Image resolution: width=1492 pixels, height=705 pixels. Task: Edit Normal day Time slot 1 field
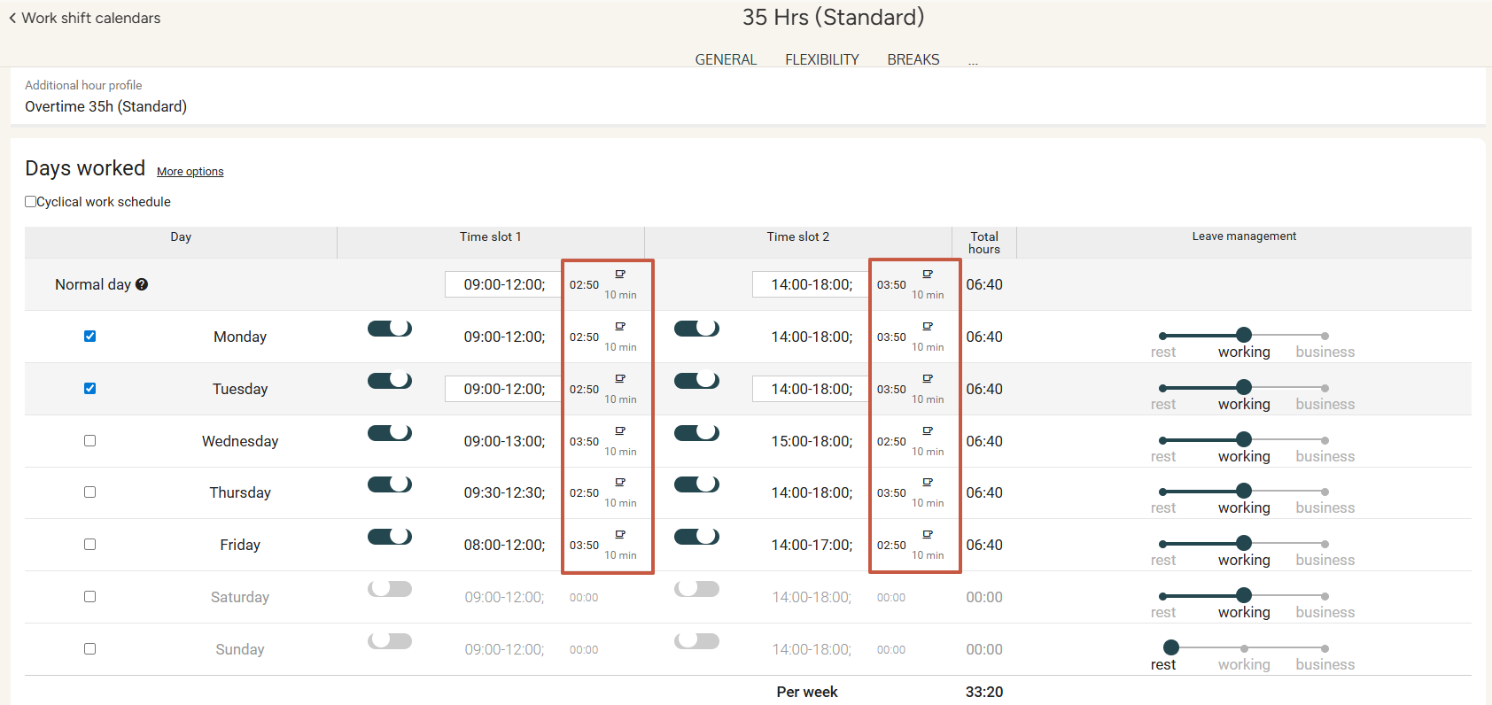coord(503,284)
